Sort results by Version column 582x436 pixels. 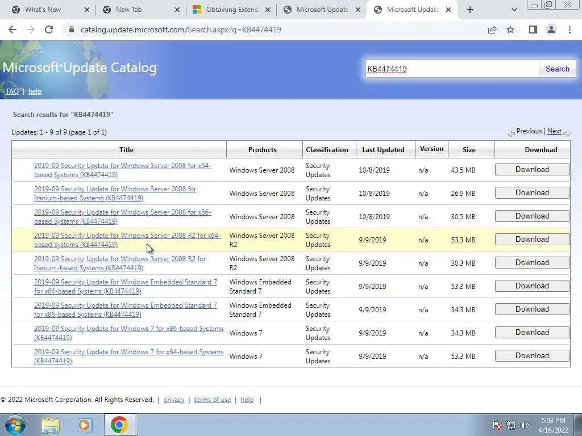[431, 149]
